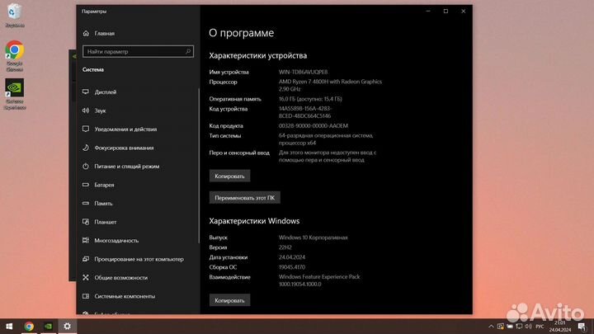Click the Системные компоненты icon
Screen dimensions: 594x334
[86, 296]
